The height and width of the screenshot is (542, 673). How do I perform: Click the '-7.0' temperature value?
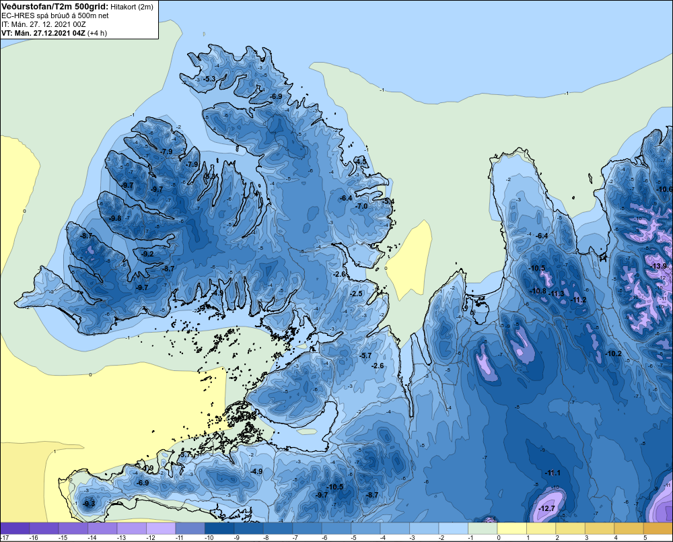pyautogui.click(x=361, y=206)
